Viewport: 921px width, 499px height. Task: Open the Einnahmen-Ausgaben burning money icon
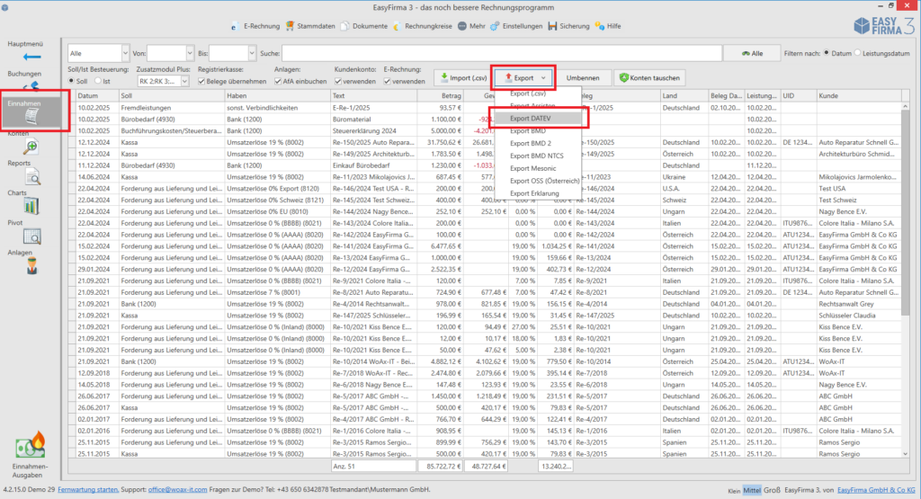point(31,446)
